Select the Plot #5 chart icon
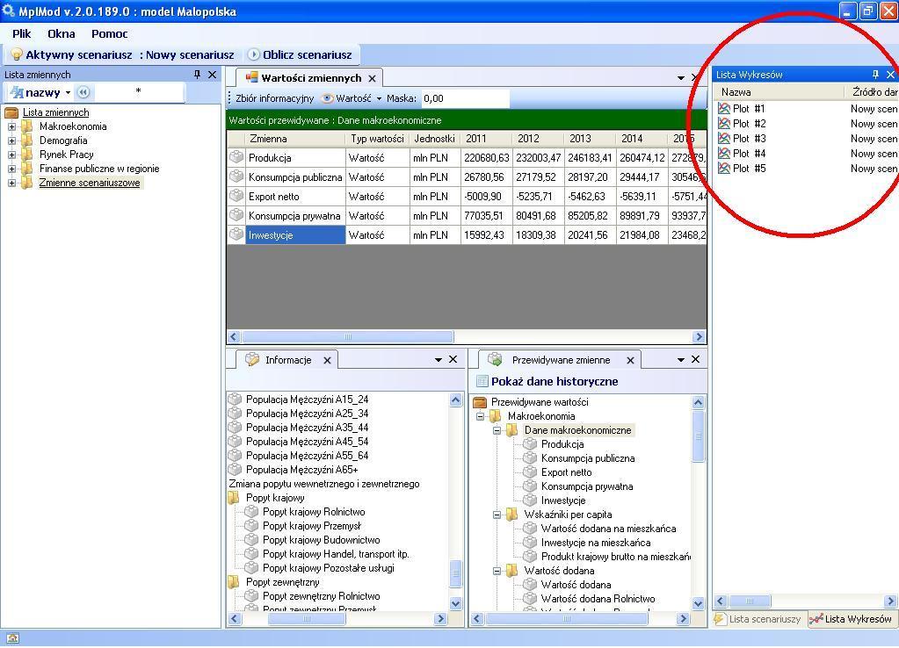 click(x=724, y=168)
